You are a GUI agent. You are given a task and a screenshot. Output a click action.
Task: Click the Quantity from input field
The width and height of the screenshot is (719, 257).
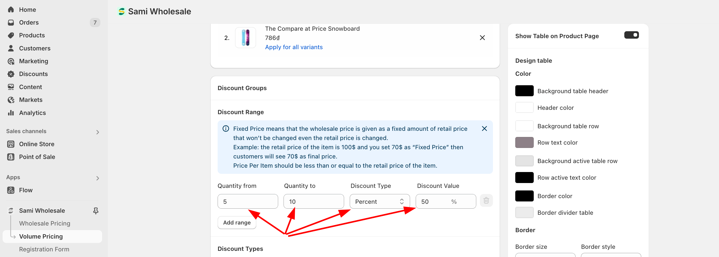tap(248, 202)
